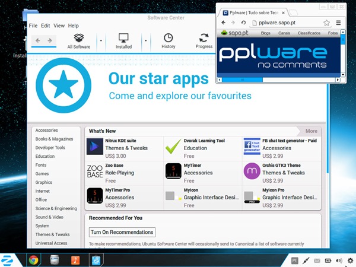The image size is (356, 267).
Task: Open Blogs link on sapo bar
Action: [265, 33]
